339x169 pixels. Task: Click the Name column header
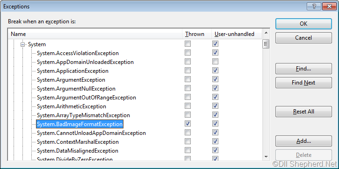(x=95, y=34)
